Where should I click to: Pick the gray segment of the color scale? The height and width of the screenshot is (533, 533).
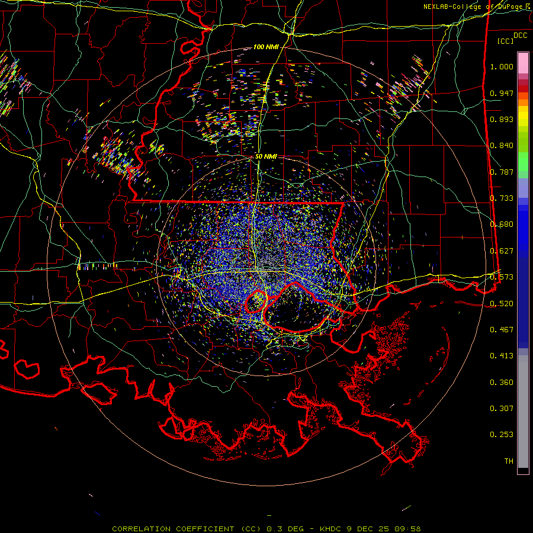[x=523, y=412]
